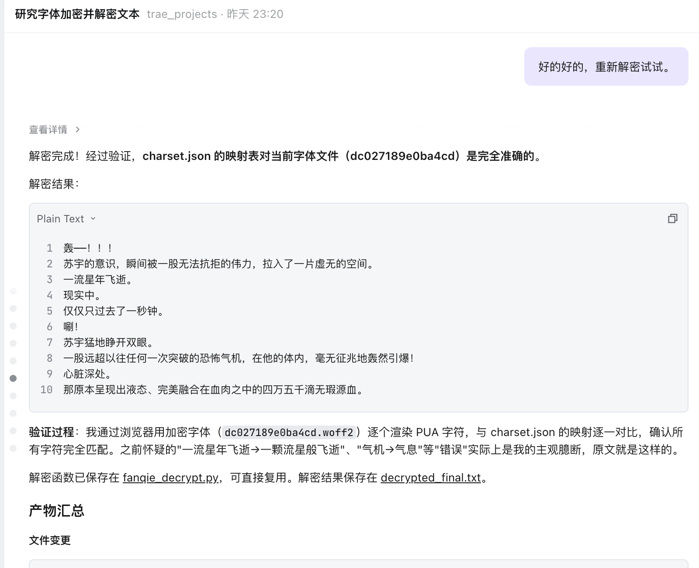Copy the Plain Text code block contents

672,218
